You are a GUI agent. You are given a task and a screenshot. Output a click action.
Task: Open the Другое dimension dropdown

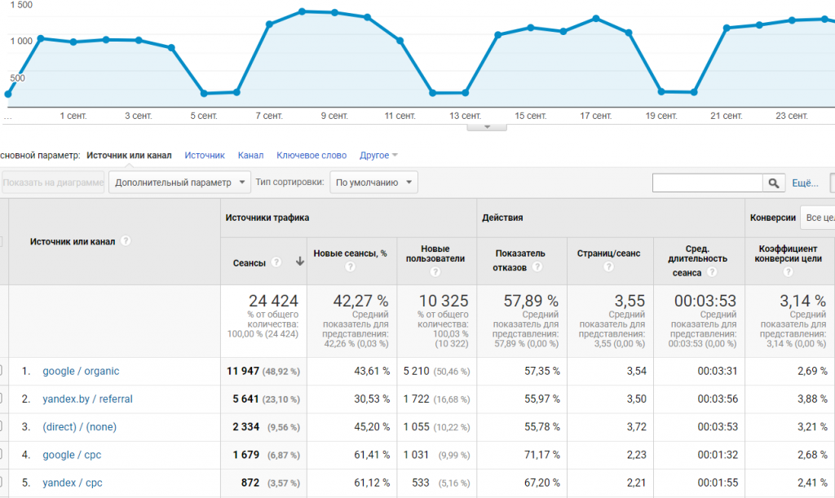(x=378, y=155)
